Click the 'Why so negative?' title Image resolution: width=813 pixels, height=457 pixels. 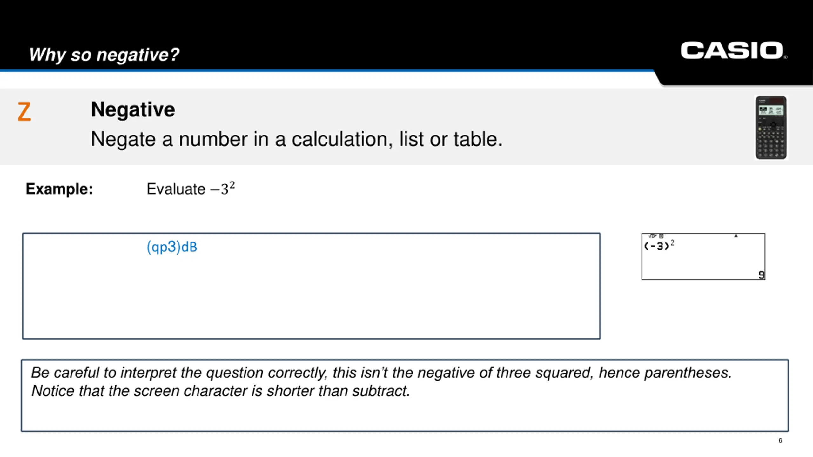point(104,55)
